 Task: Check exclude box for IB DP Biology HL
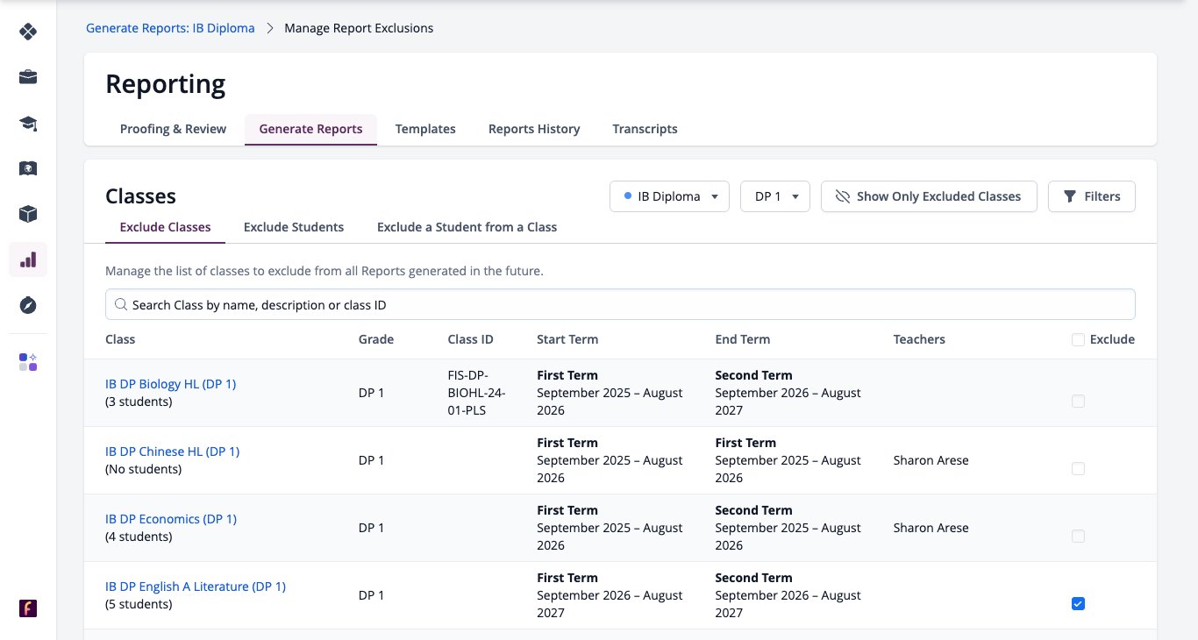click(x=1078, y=401)
